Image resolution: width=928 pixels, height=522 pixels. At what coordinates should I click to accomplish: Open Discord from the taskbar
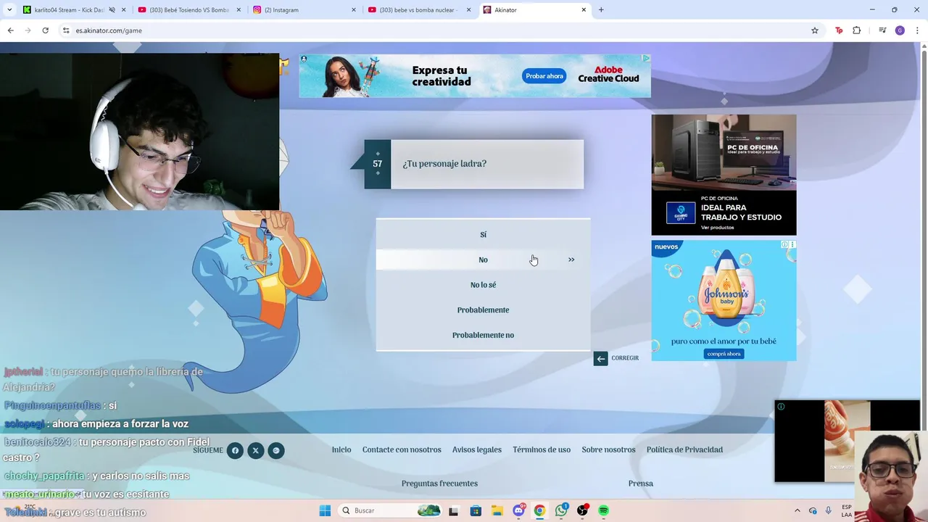point(518,510)
